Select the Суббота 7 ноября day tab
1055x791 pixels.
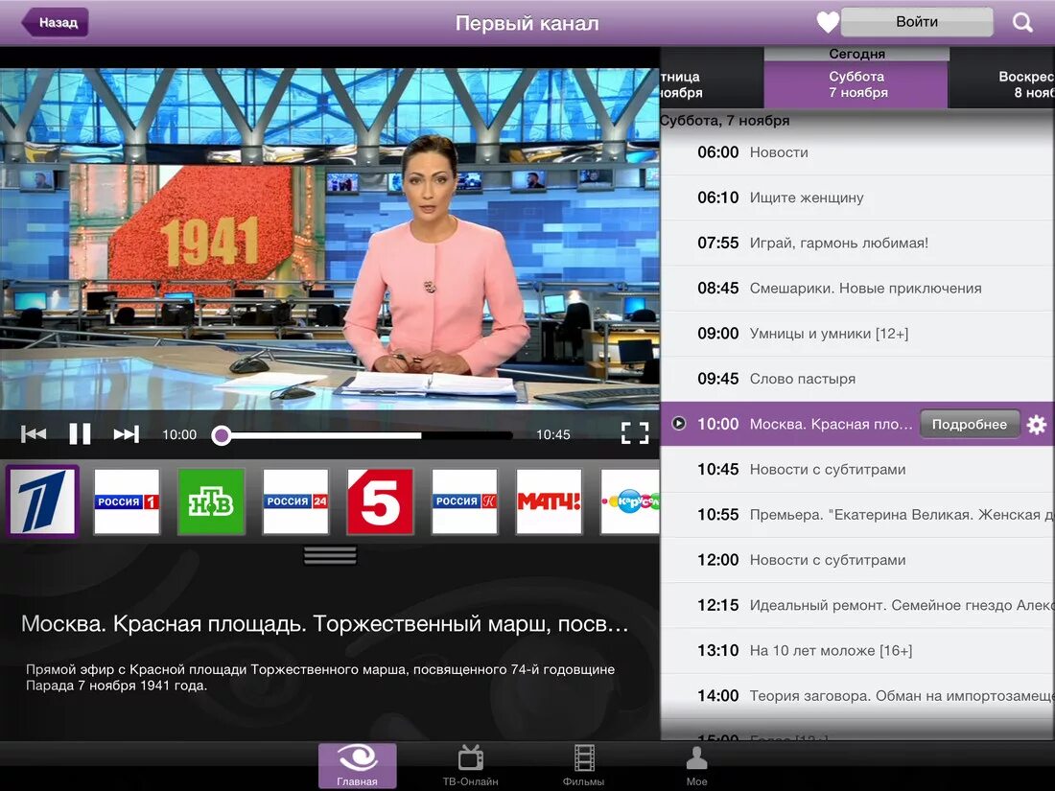(856, 84)
